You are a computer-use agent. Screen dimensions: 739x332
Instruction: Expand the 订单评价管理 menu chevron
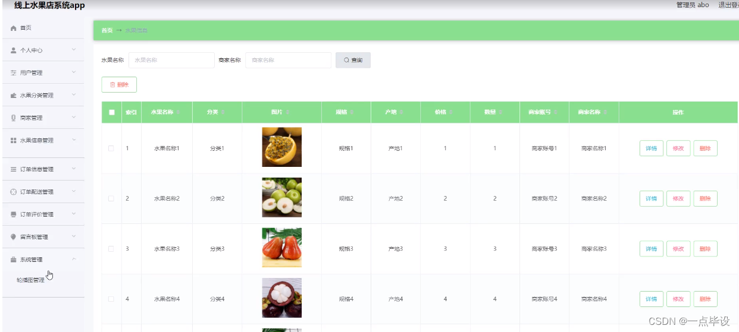click(74, 214)
